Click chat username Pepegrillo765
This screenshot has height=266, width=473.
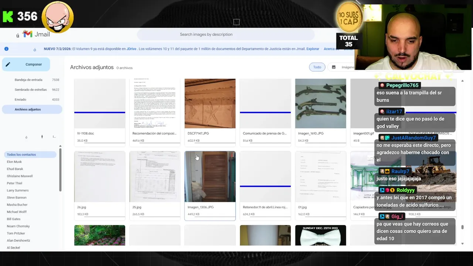pyautogui.click(x=402, y=85)
